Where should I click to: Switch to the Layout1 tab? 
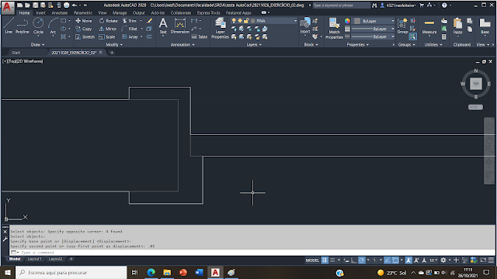[34, 259]
